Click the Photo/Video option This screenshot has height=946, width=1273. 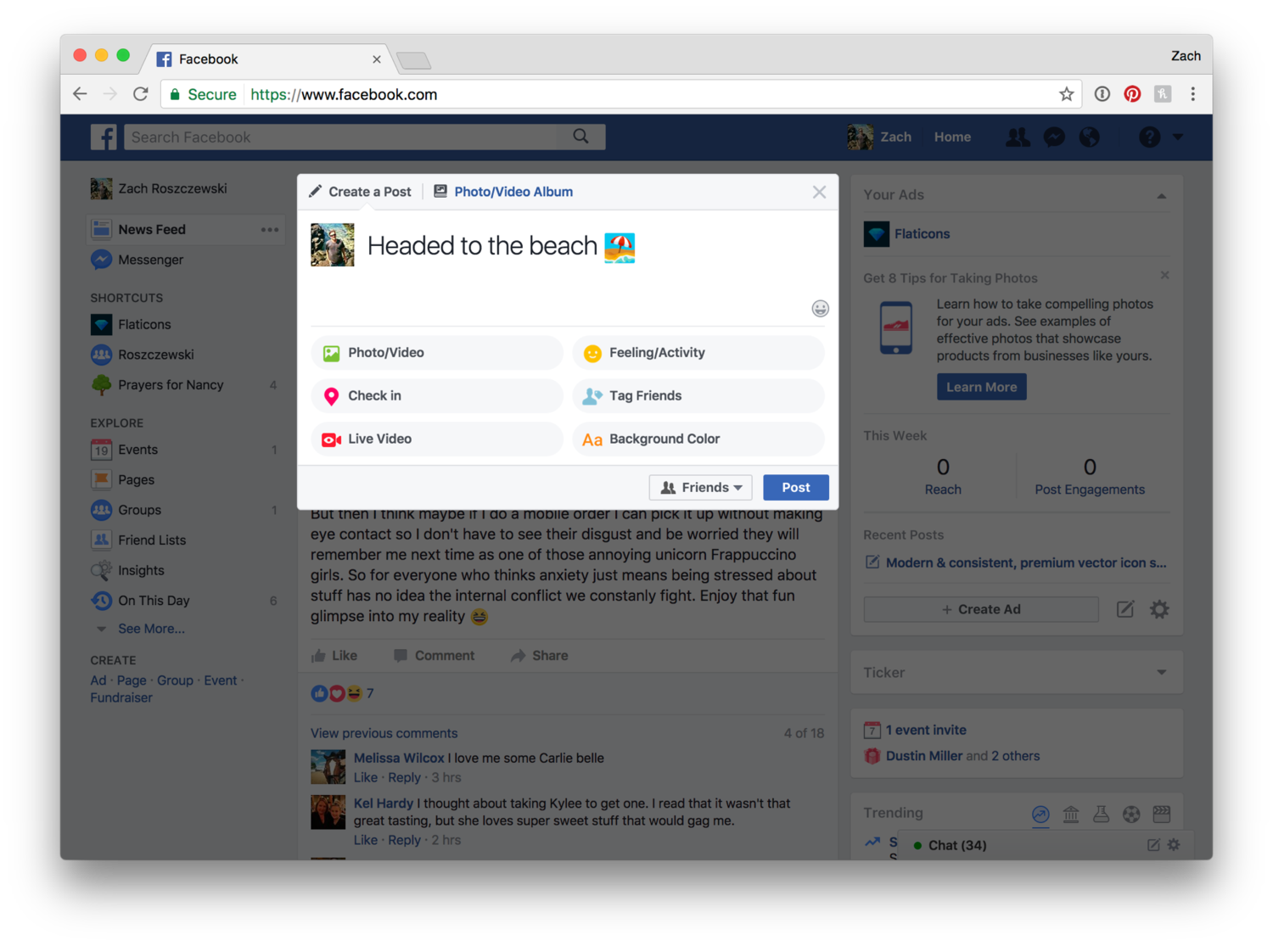[437, 353]
